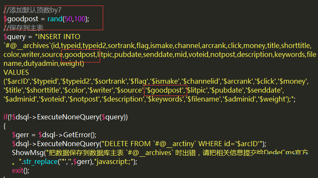
Task: Click the comment "//添加默认顶数by7" on the first line
Action: pyautogui.click(x=33, y=10)
